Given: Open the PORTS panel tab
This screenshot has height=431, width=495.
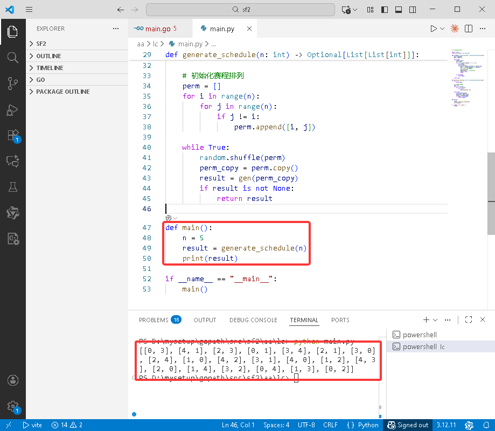Looking at the screenshot, I should pyautogui.click(x=340, y=320).
